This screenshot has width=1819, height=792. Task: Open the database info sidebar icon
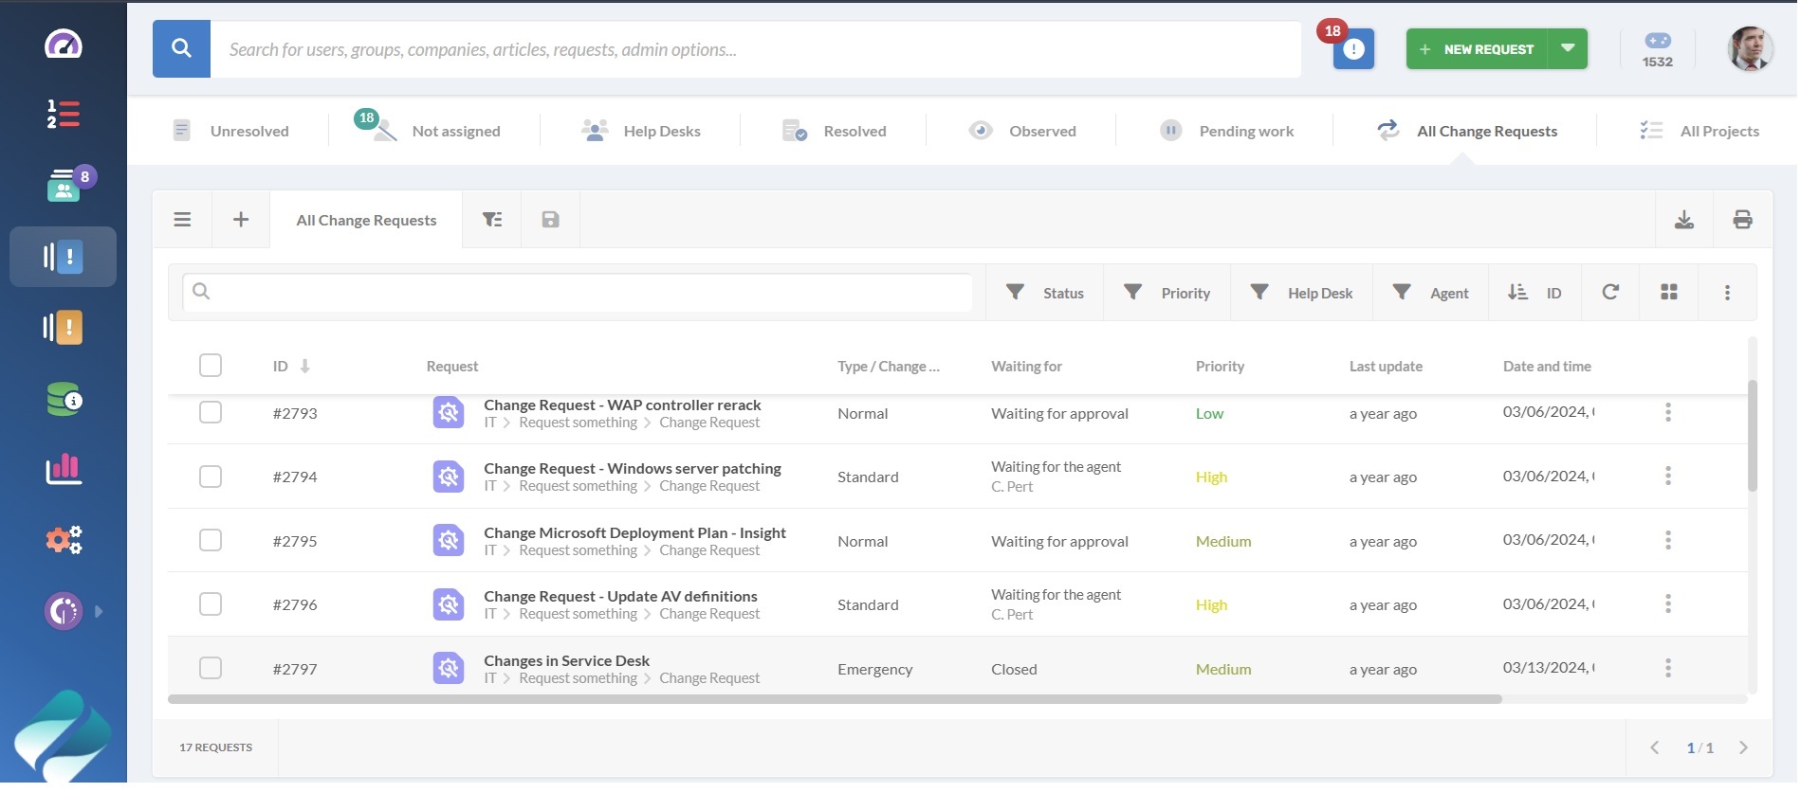click(64, 399)
